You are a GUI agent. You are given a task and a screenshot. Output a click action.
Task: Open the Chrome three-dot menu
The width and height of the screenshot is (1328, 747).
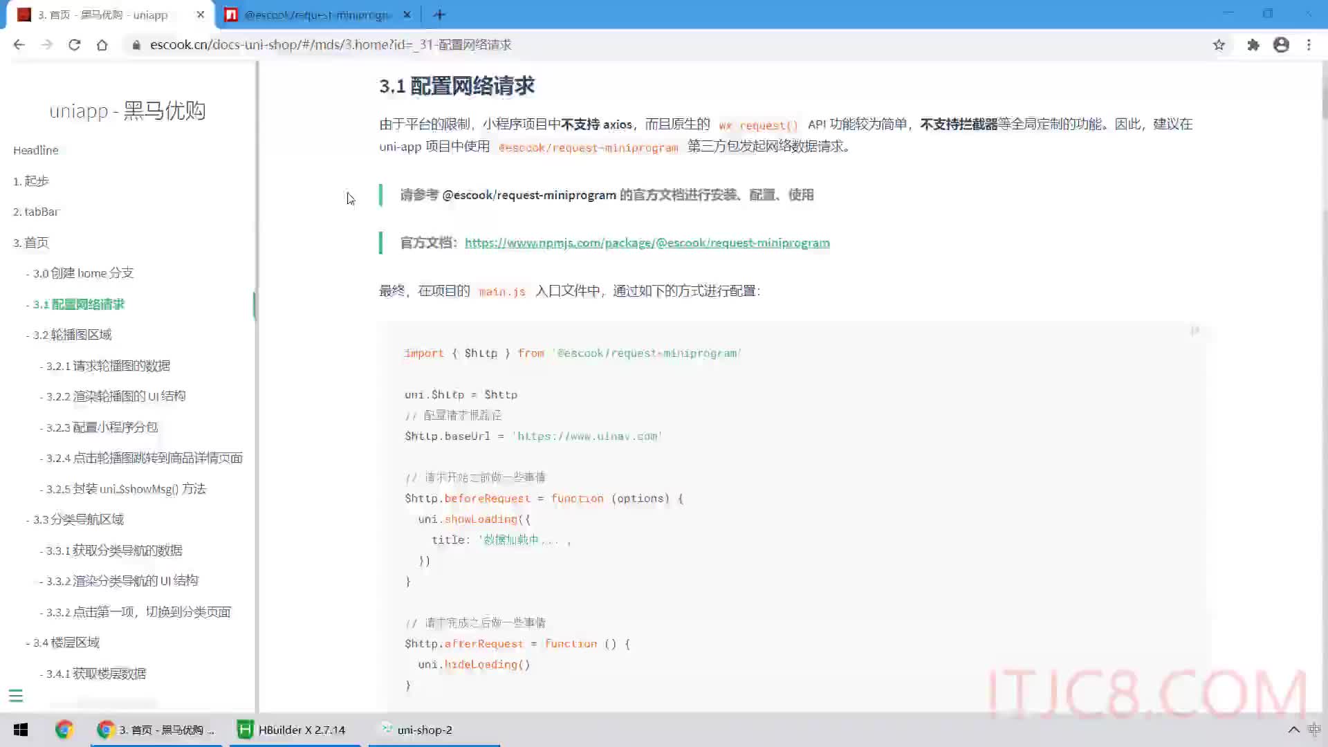coord(1309,45)
